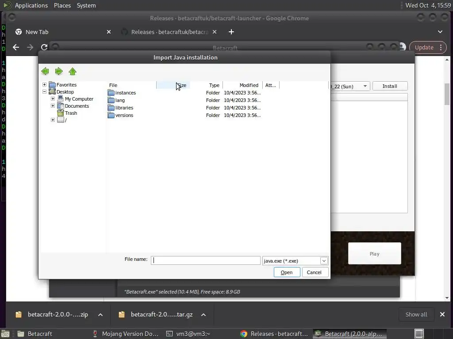
Task: Sort by the Size column header
Action: (x=173, y=85)
